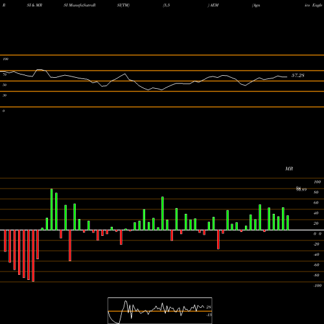Viewport: 324px width, 324px height.
Task: Click the RSI axis label 70
Action: pos(5,75)
